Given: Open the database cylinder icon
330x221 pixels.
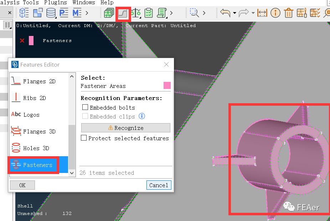Looking at the screenshot, I should pos(51,13).
